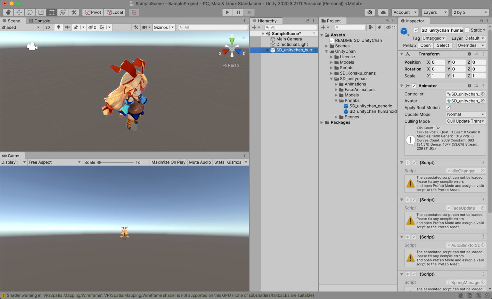Select Directional Light in the Hierarchy
This screenshot has height=299, width=492.
(292, 44)
